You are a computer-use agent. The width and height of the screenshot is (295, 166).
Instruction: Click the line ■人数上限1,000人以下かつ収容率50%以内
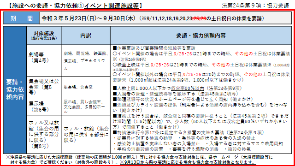click(x=177, y=88)
